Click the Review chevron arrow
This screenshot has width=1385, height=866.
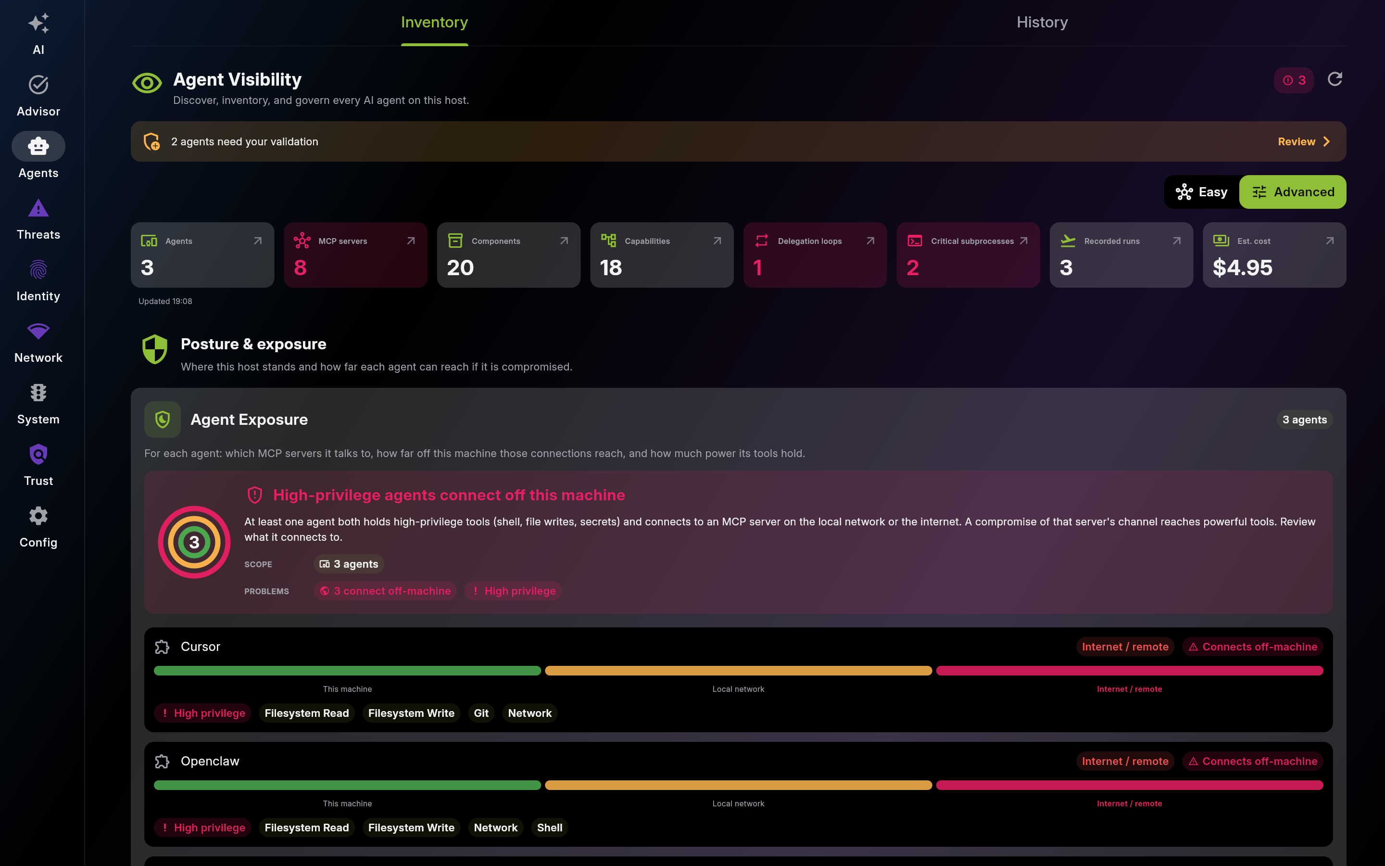click(1327, 141)
